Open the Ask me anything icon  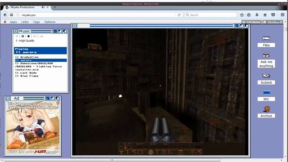pos(266,55)
